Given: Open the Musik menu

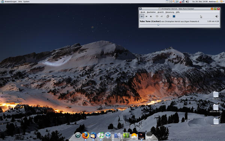Looking at the screenshot, I should [143, 12].
